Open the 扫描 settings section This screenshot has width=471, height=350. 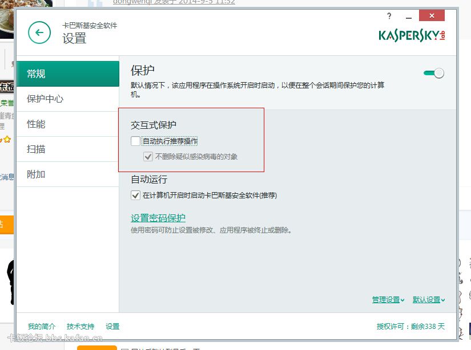(x=68, y=149)
